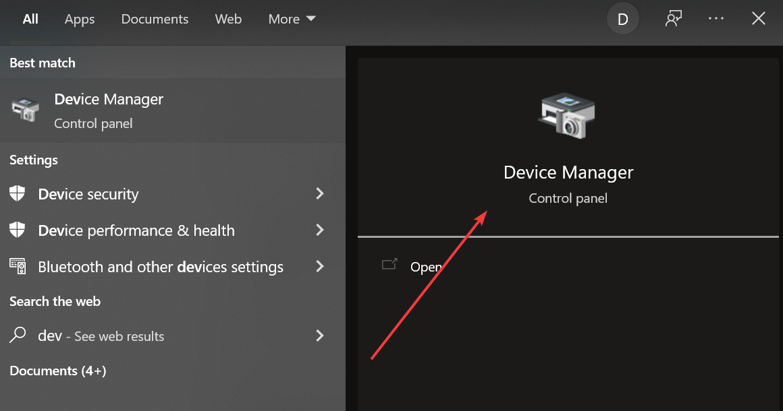
Task: Expand the More filter dropdown
Action: (x=292, y=19)
